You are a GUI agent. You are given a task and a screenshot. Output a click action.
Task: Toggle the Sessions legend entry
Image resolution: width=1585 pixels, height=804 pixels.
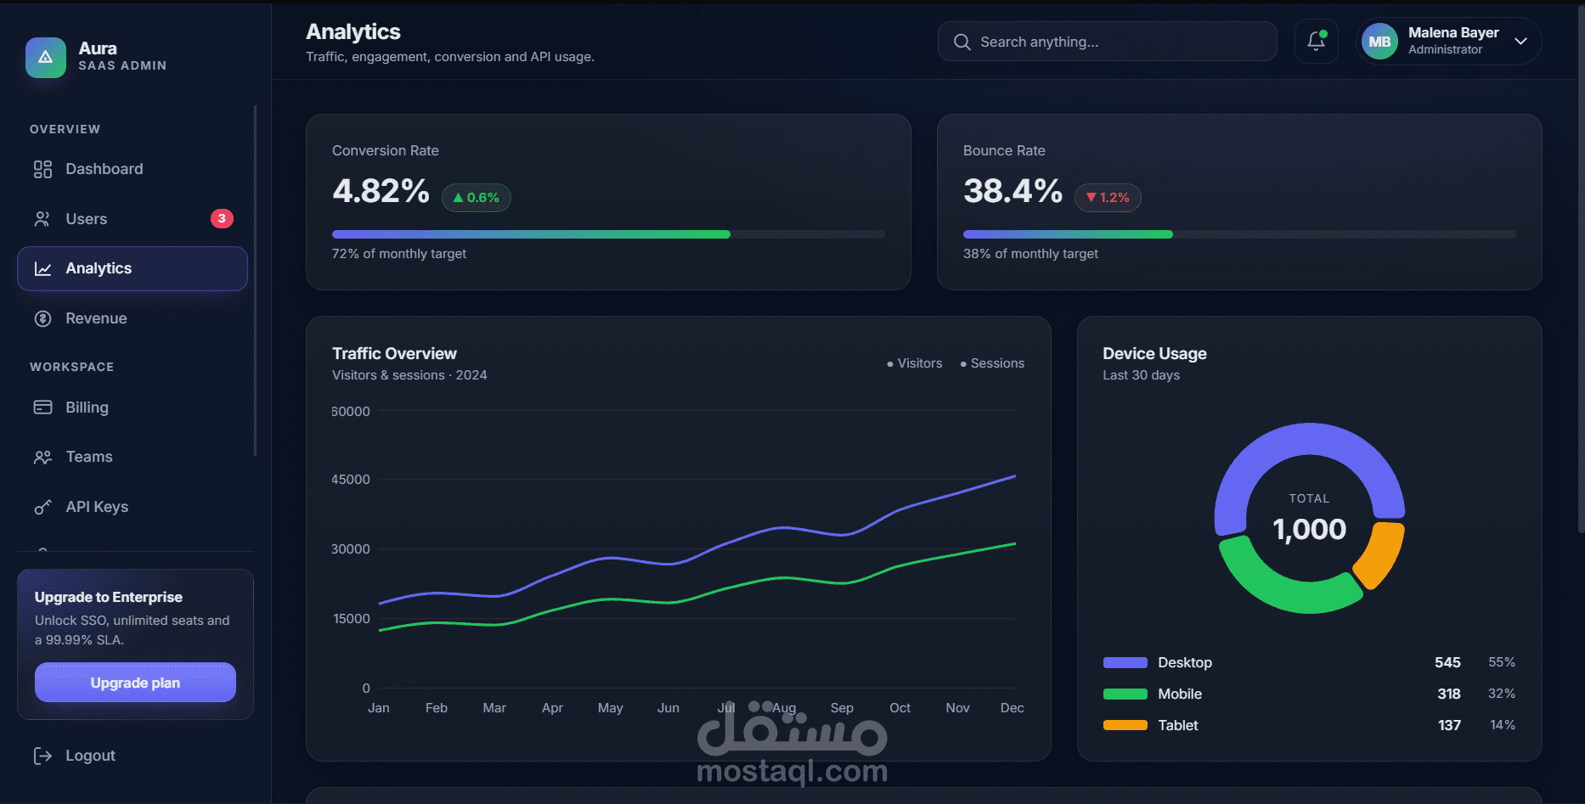pos(992,363)
